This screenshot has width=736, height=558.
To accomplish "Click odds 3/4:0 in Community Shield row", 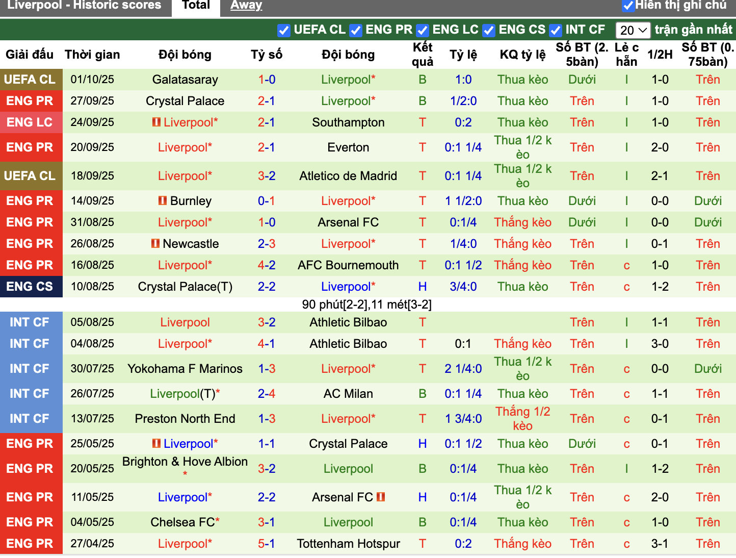I will (x=463, y=287).
